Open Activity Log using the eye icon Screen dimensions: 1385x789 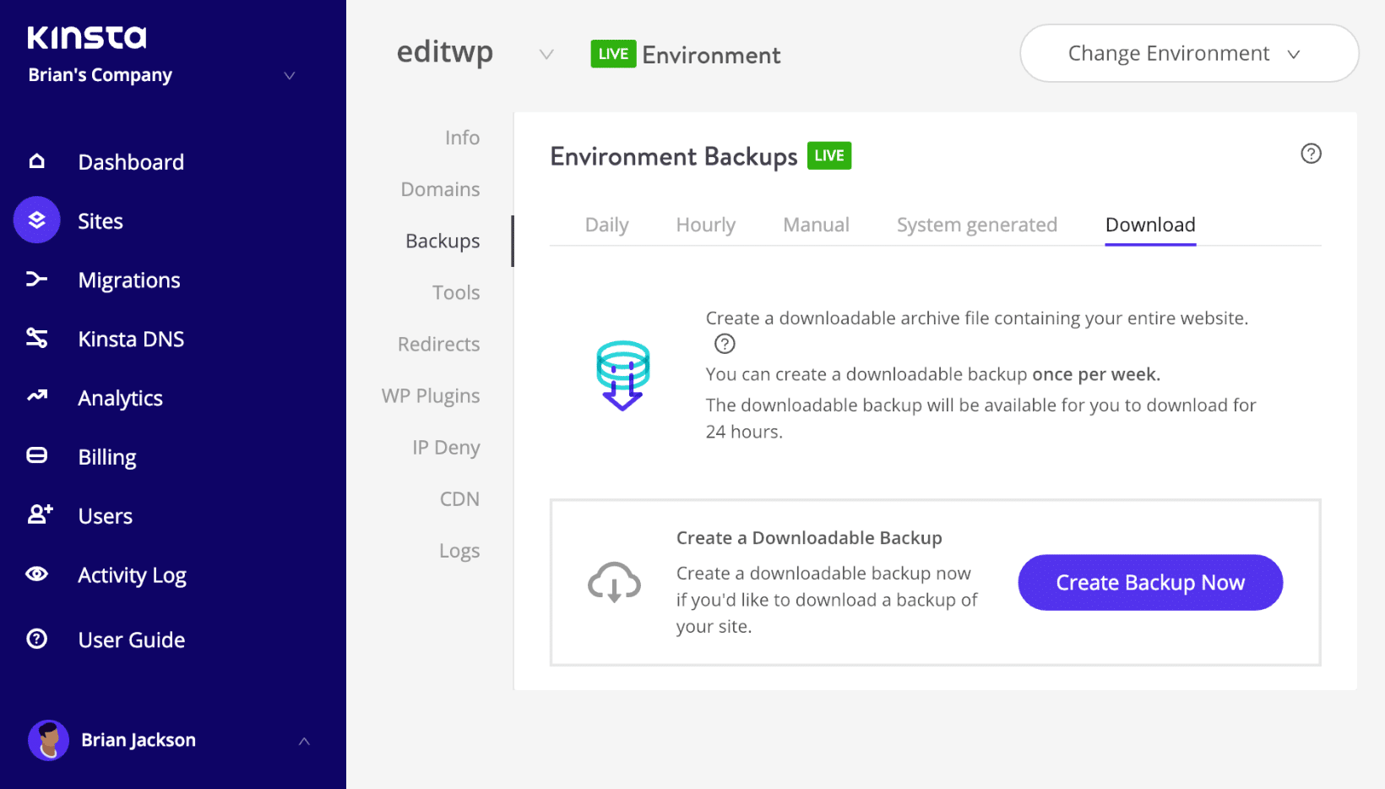point(37,574)
